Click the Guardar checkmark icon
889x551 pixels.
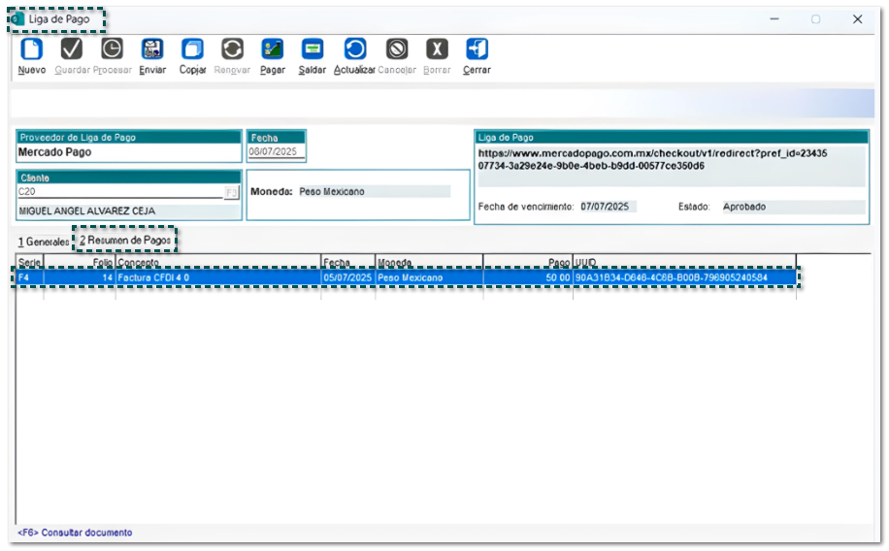[x=72, y=49]
